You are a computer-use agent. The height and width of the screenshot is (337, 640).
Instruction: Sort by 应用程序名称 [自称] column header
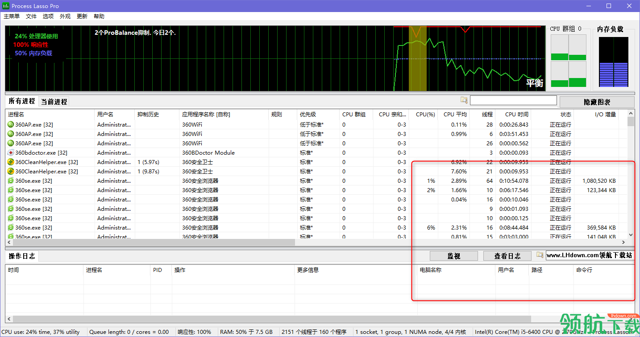(224, 115)
